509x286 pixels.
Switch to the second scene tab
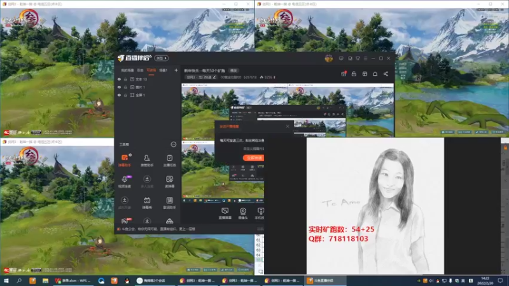pyautogui.click(x=140, y=70)
